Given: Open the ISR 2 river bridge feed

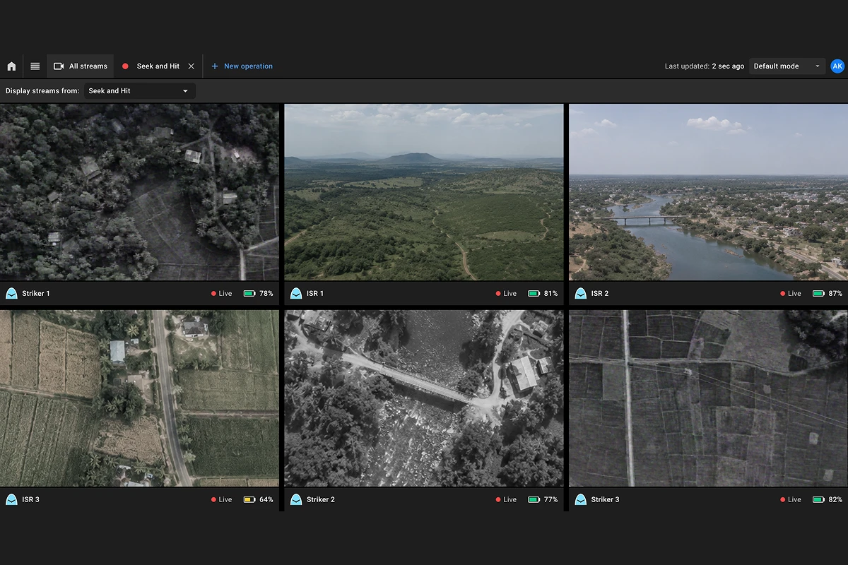Looking at the screenshot, I should [708, 192].
